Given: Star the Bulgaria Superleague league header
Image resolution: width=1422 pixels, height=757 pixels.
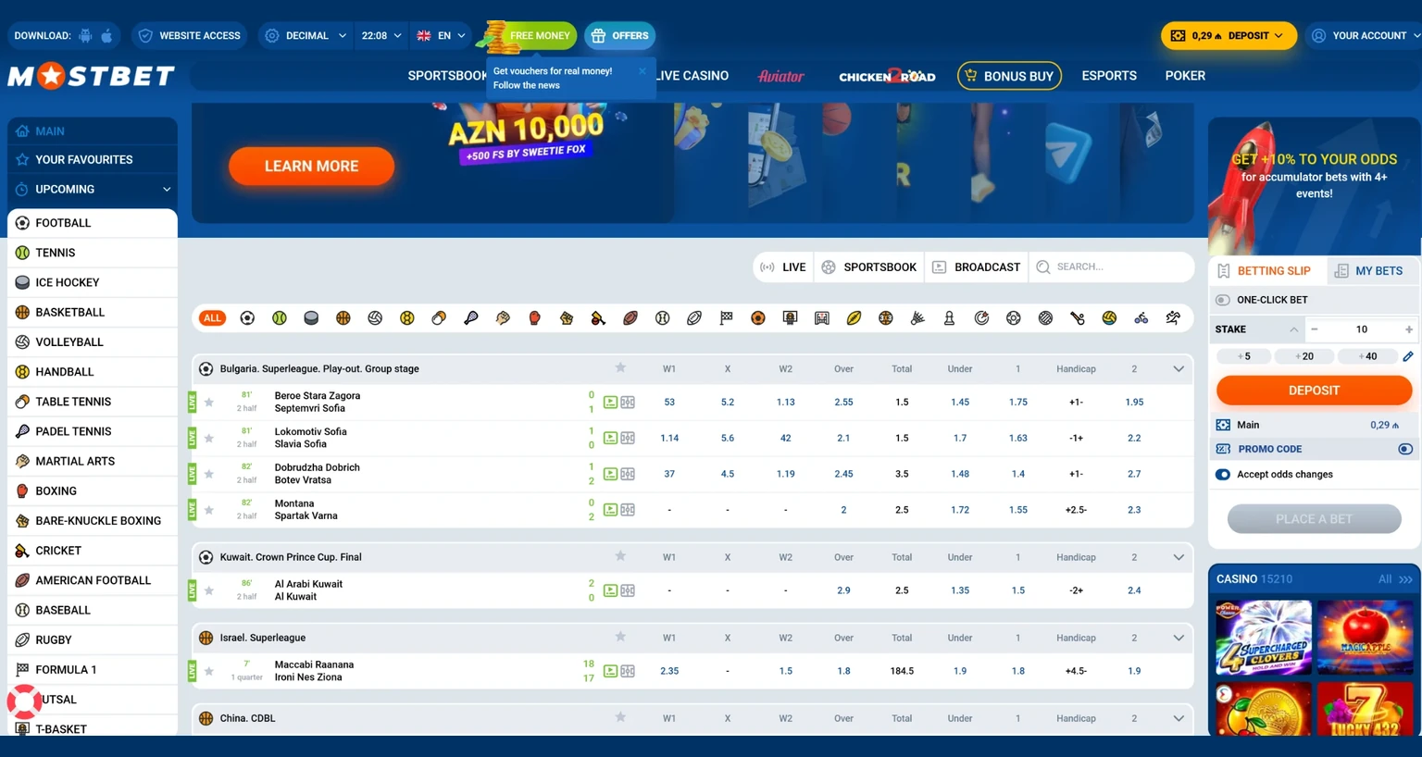Looking at the screenshot, I should click(620, 368).
